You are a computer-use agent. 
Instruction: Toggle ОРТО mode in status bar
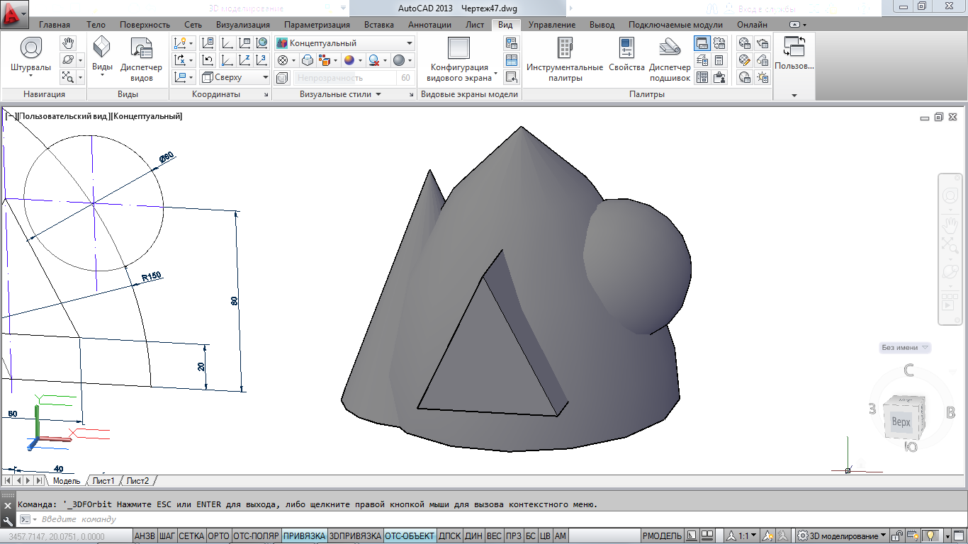(x=218, y=536)
